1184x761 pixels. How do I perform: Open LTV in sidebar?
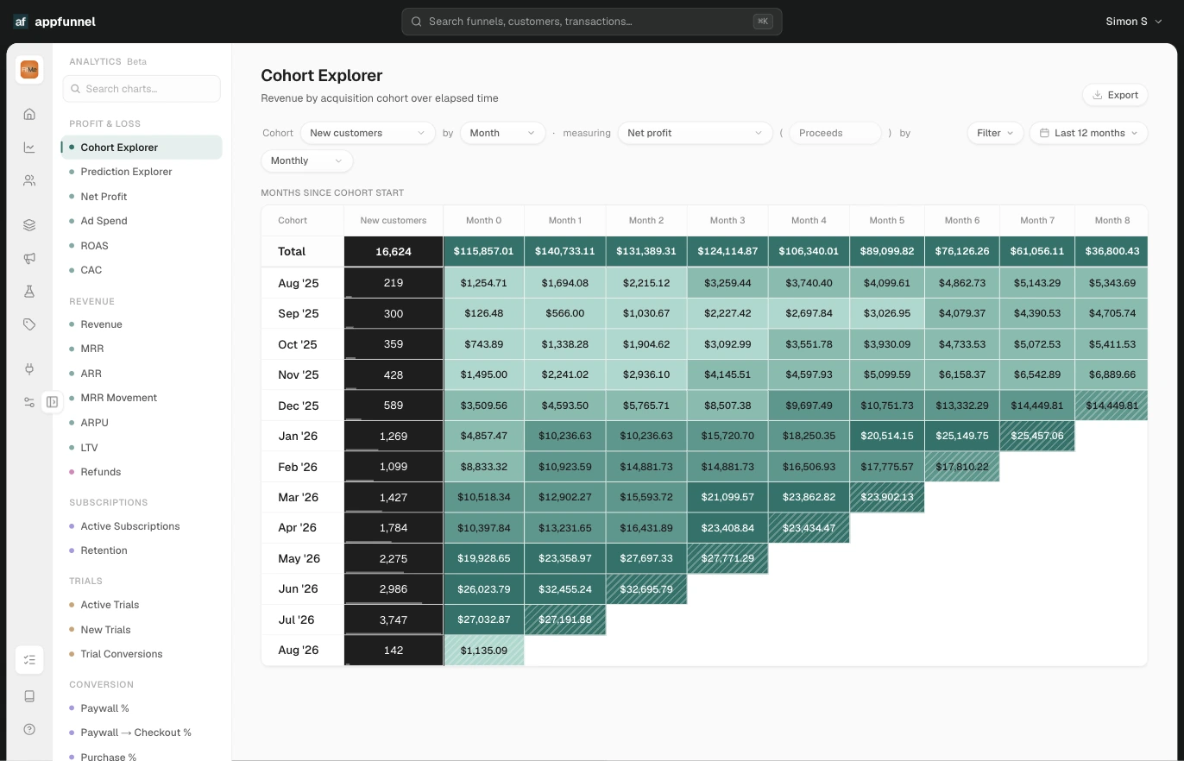[x=142, y=448]
